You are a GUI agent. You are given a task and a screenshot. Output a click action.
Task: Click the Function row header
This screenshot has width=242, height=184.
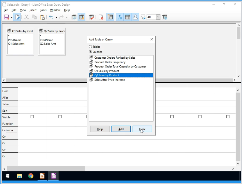(x=10, y=123)
